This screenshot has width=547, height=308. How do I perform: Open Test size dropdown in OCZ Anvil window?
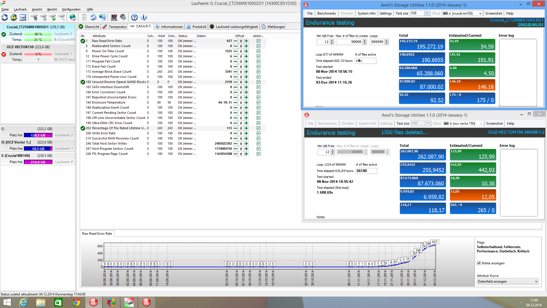(428, 123)
